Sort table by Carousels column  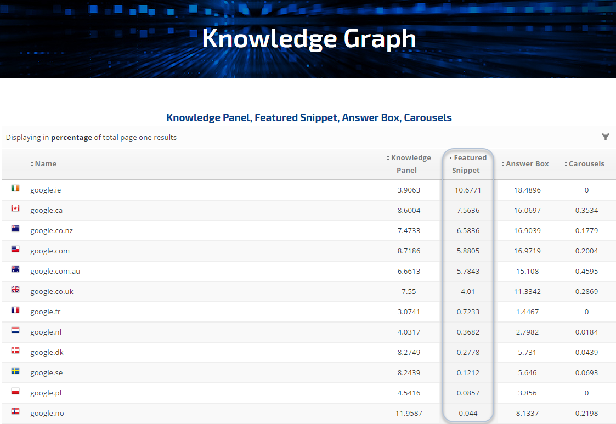pyautogui.click(x=584, y=164)
